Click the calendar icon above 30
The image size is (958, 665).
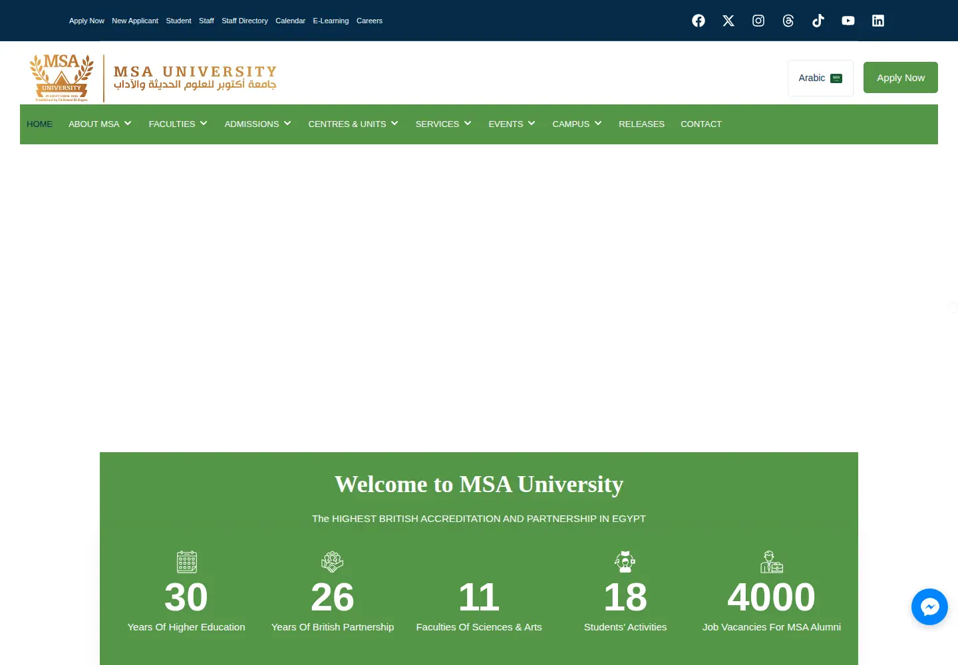(x=186, y=562)
